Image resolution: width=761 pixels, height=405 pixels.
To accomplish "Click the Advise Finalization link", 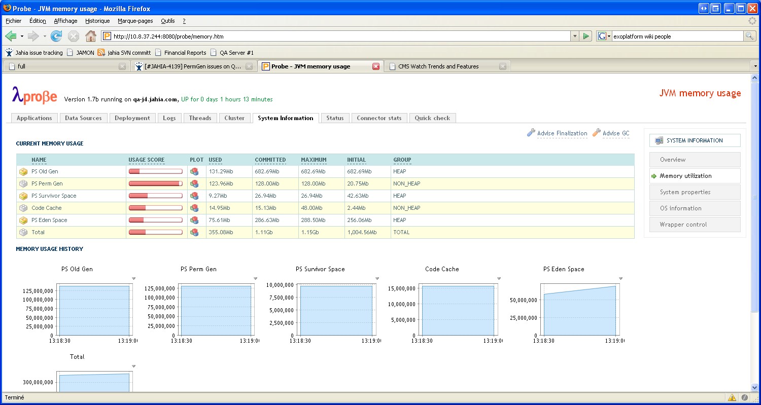I will pyautogui.click(x=562, y=133).
